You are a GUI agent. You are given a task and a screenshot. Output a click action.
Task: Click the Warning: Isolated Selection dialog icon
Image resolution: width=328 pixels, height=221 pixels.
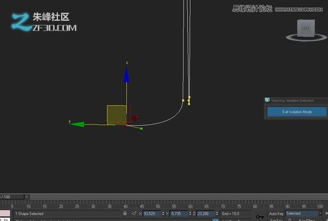[x=267, y=100]
